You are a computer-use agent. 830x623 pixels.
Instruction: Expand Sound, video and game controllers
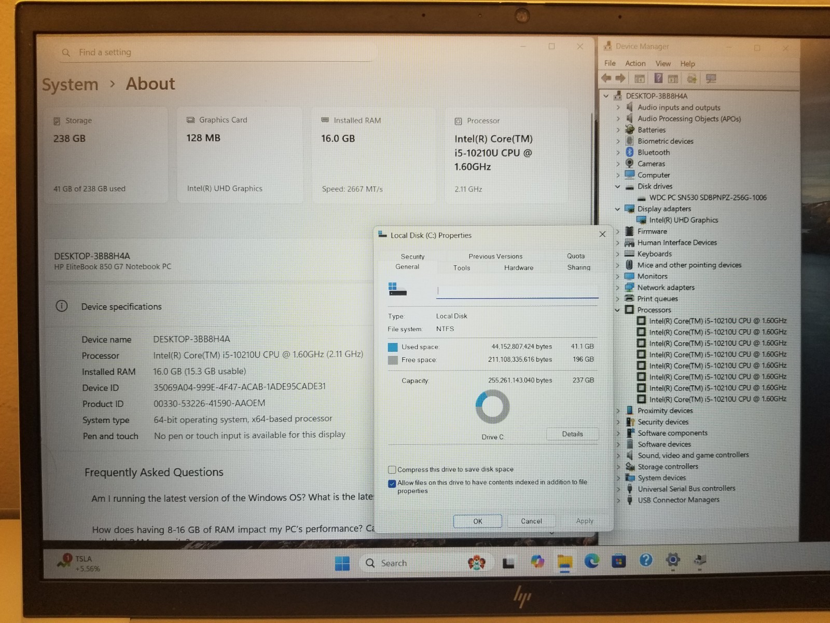point(618,455)
